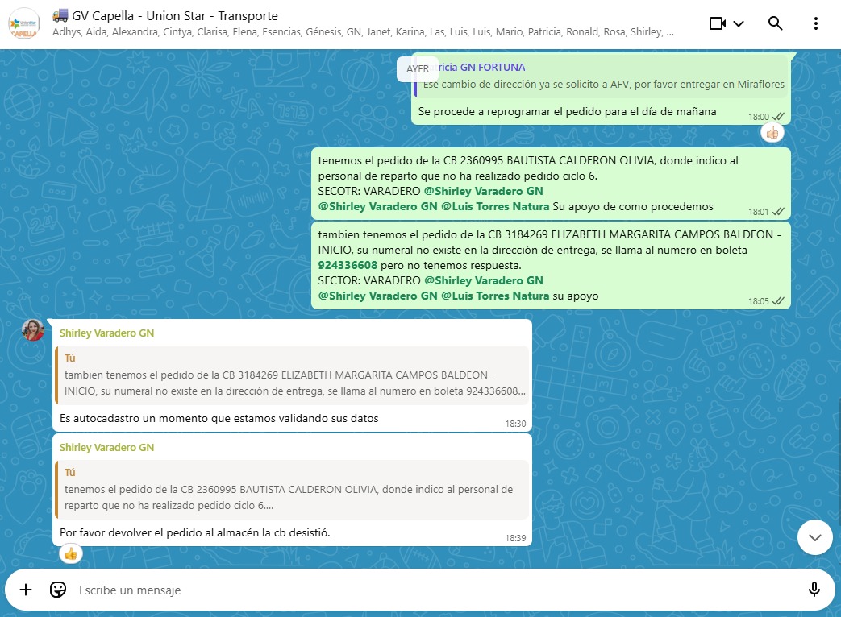Focus the "Escribe un mensaje" input field
Image resolution: width=841 pixels, height=617 pixels.
click(403, 590)
